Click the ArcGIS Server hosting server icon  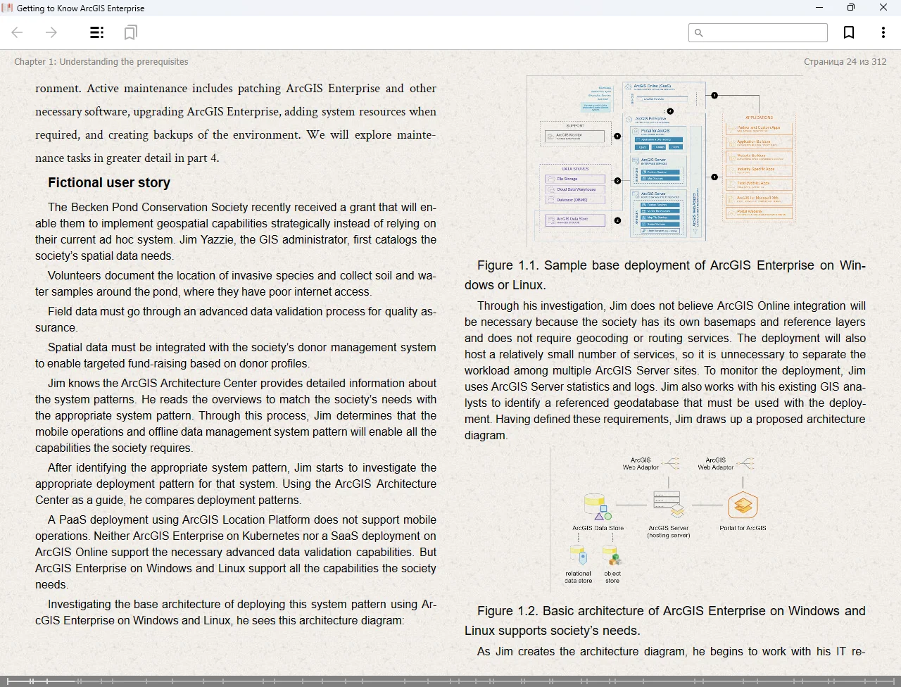pos(667,504)
